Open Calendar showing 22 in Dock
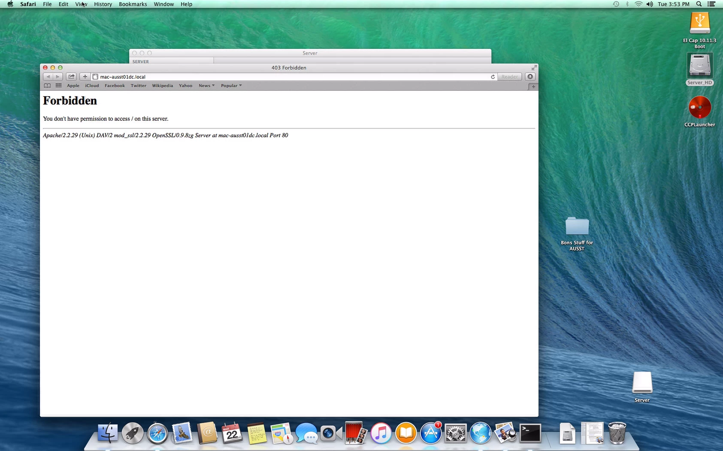Viewport: 723px width, 451px height. [x=232, y=433]
